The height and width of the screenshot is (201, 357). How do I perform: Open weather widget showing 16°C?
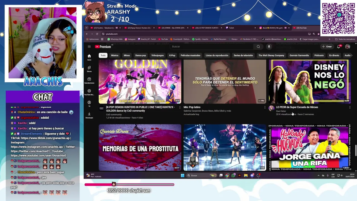click(x=94, y=175)
